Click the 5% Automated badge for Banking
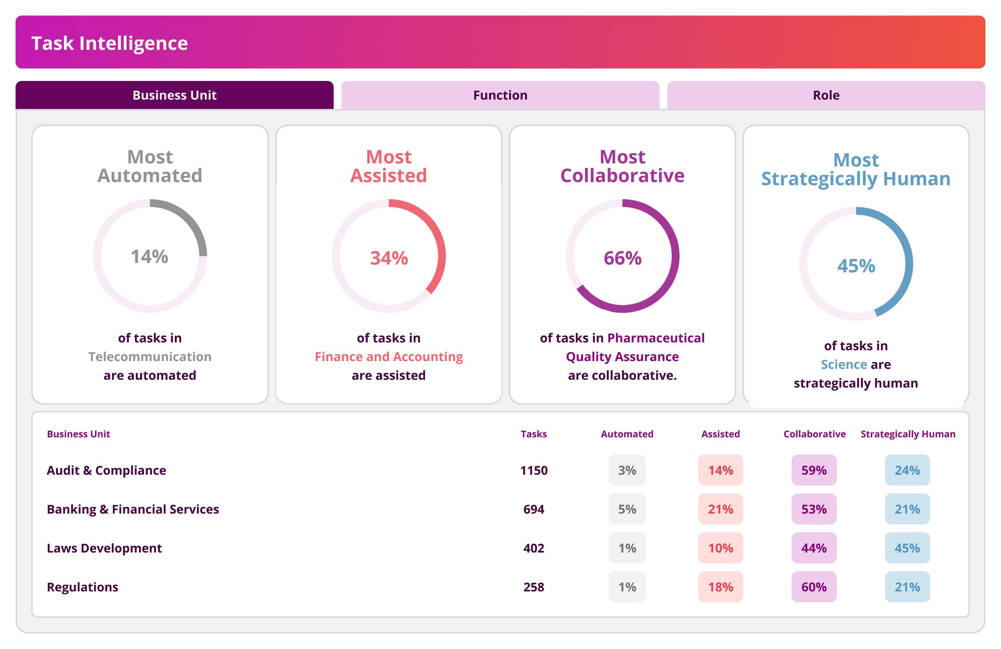 pyautogui.click(x=627, y=509)
